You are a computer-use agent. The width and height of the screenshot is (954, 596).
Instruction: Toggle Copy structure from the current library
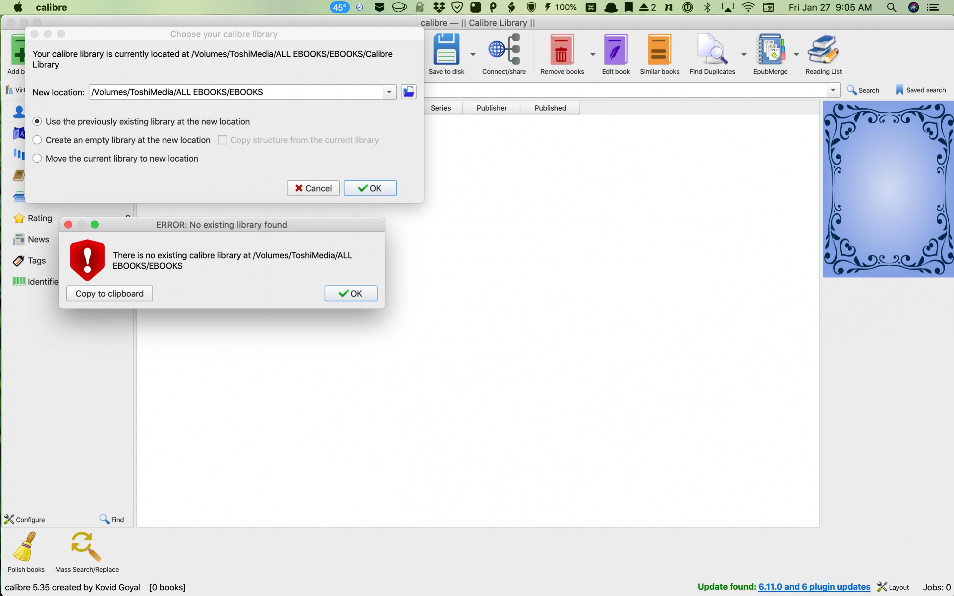click(299, 140)
